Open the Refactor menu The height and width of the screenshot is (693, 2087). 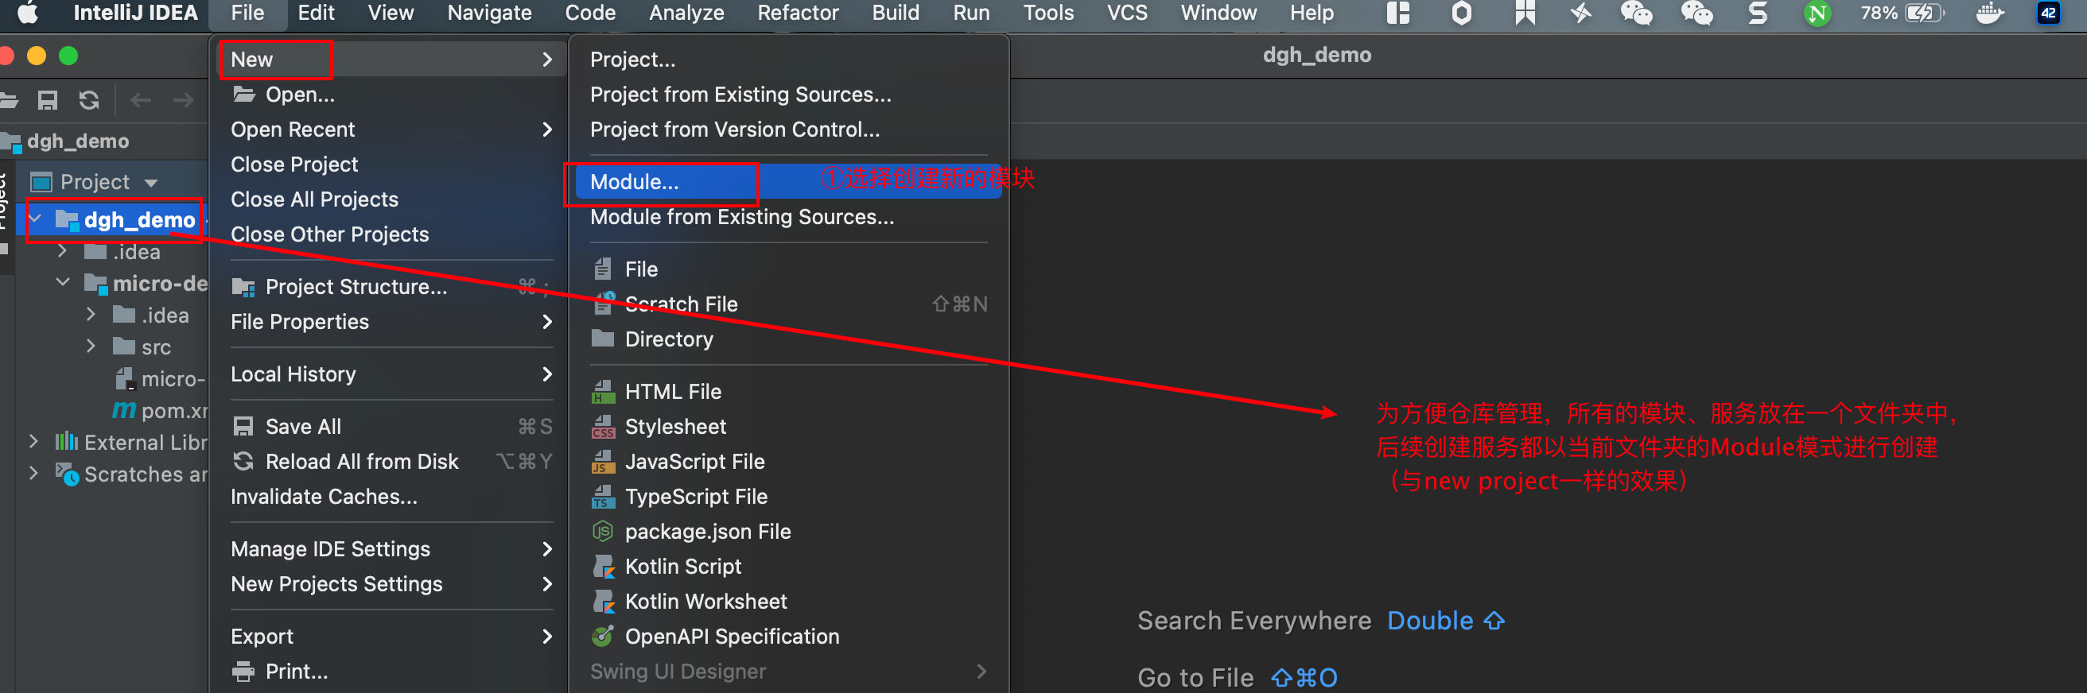pos(797,13)
